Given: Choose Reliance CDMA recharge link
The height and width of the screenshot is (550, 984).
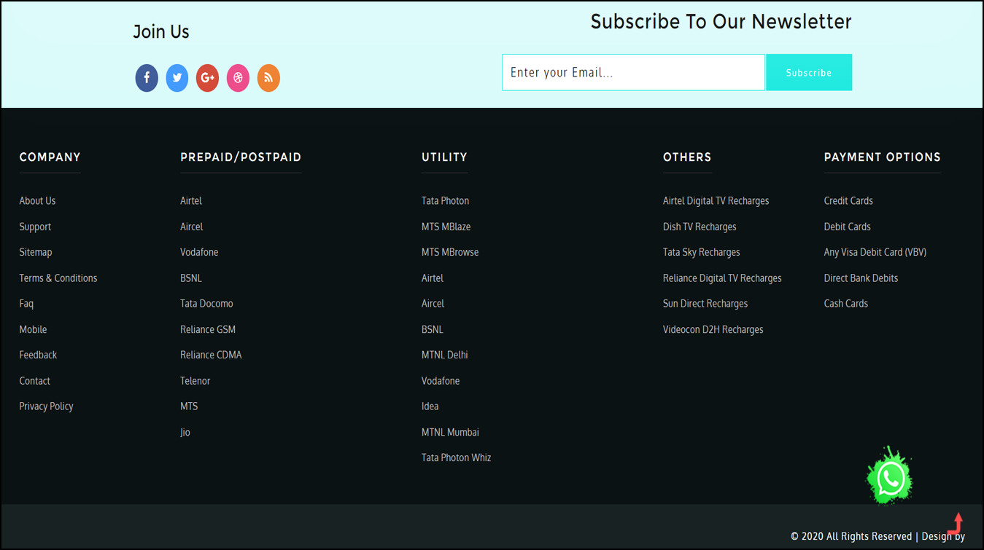Looking at the screenshot, I should [211, 355].
